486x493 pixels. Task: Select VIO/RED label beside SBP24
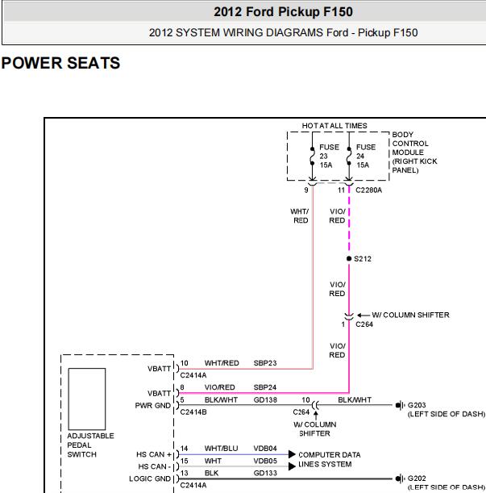pyautogui.click(x=219, y=387)
